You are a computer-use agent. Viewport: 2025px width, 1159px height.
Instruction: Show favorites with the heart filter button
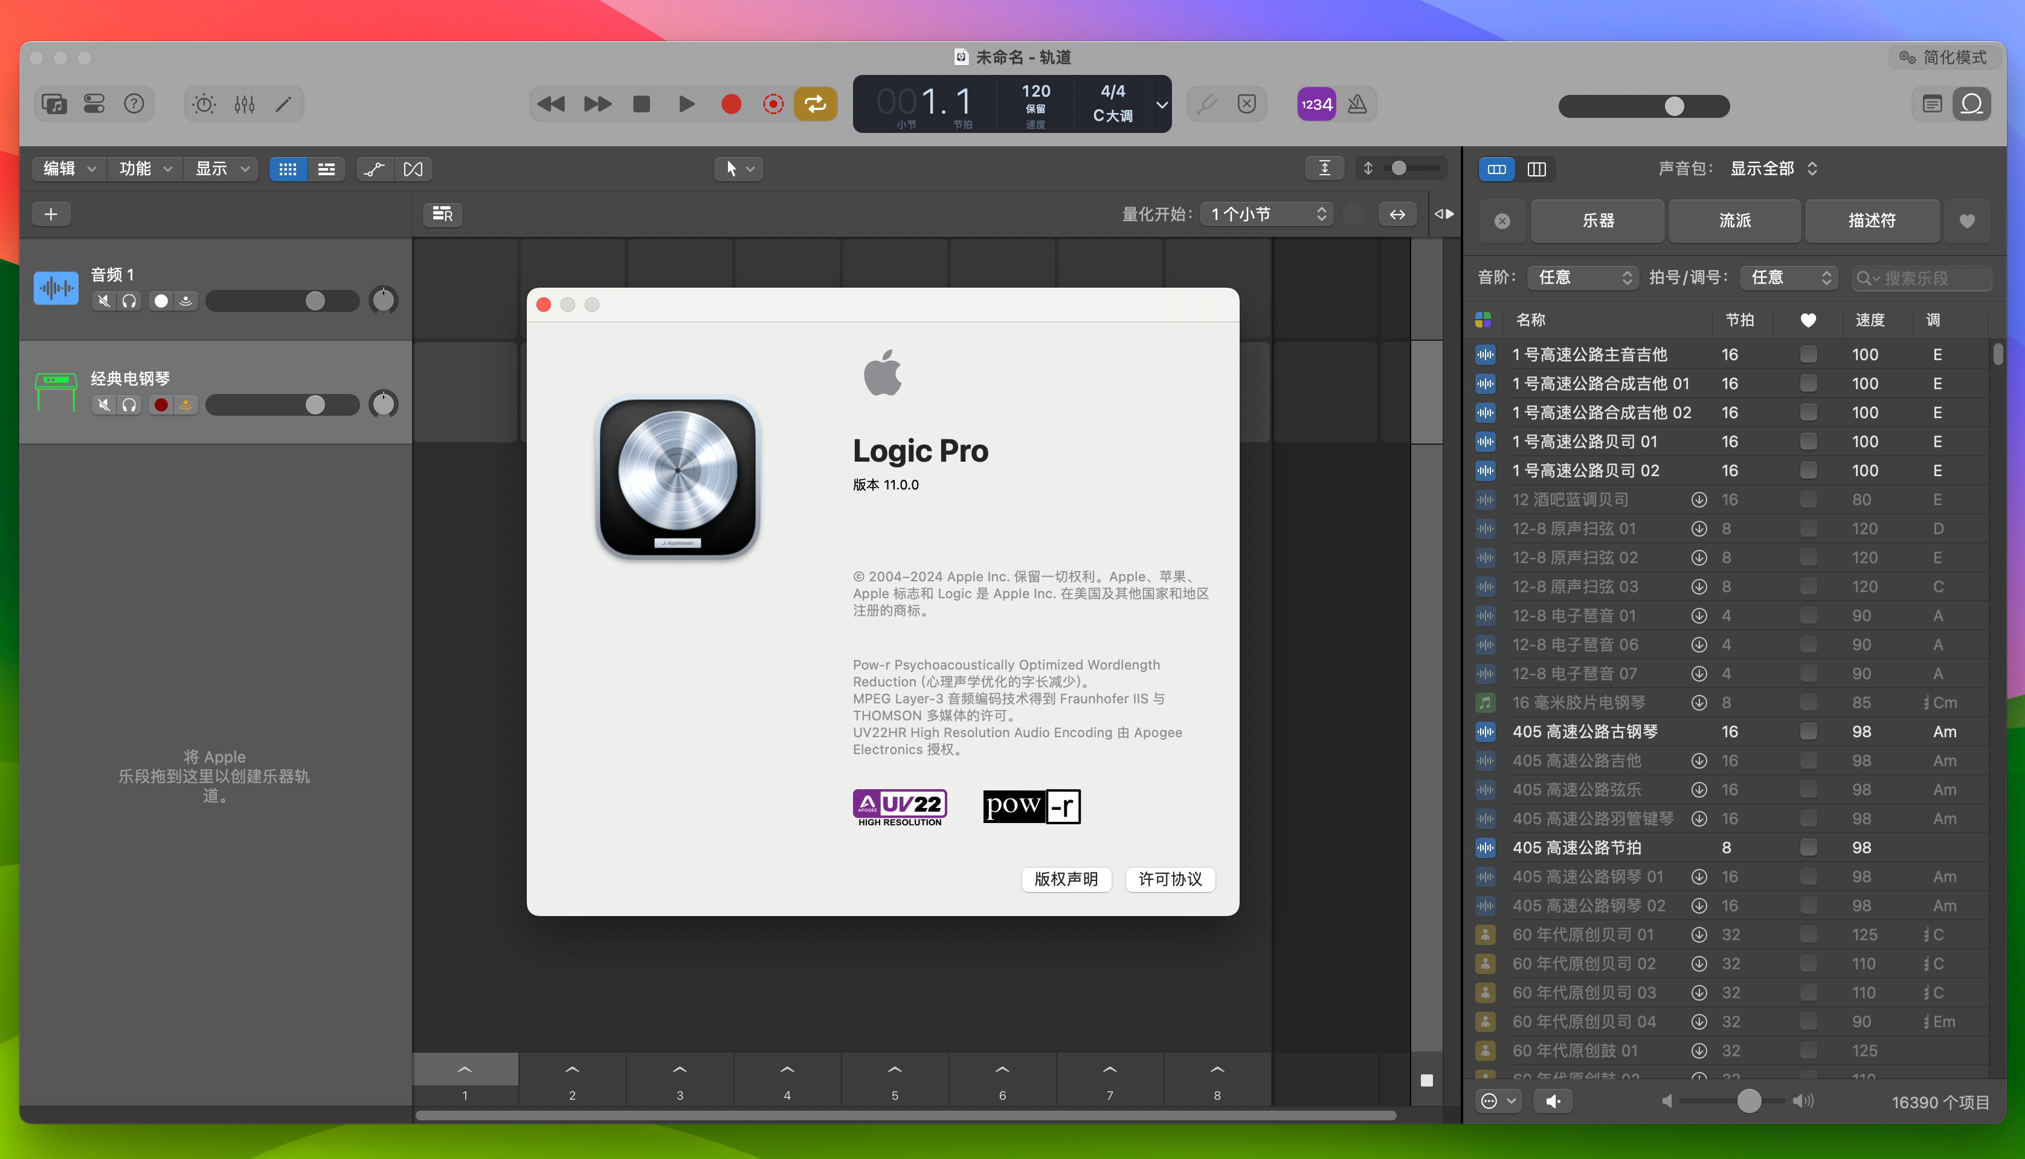click(1966, 221)
